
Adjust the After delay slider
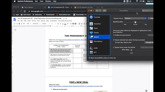[x=131, y=50]
